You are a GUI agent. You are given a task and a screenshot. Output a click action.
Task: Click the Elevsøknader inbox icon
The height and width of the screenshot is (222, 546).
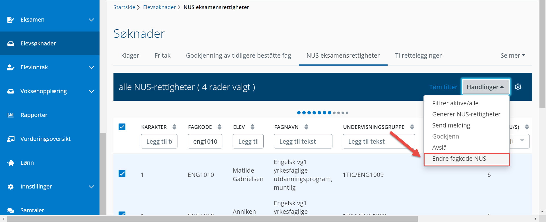tap(11, 43)
